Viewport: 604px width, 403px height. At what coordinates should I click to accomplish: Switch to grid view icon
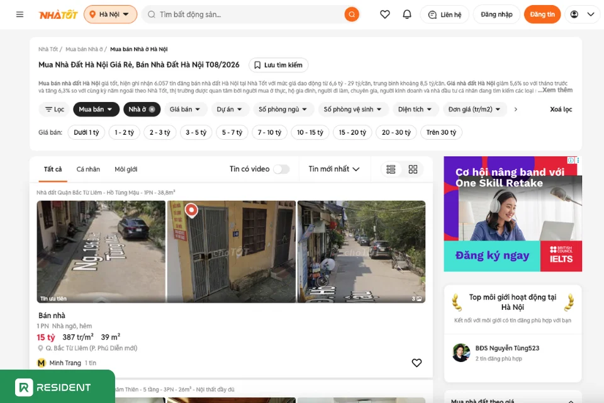point(413,169)
